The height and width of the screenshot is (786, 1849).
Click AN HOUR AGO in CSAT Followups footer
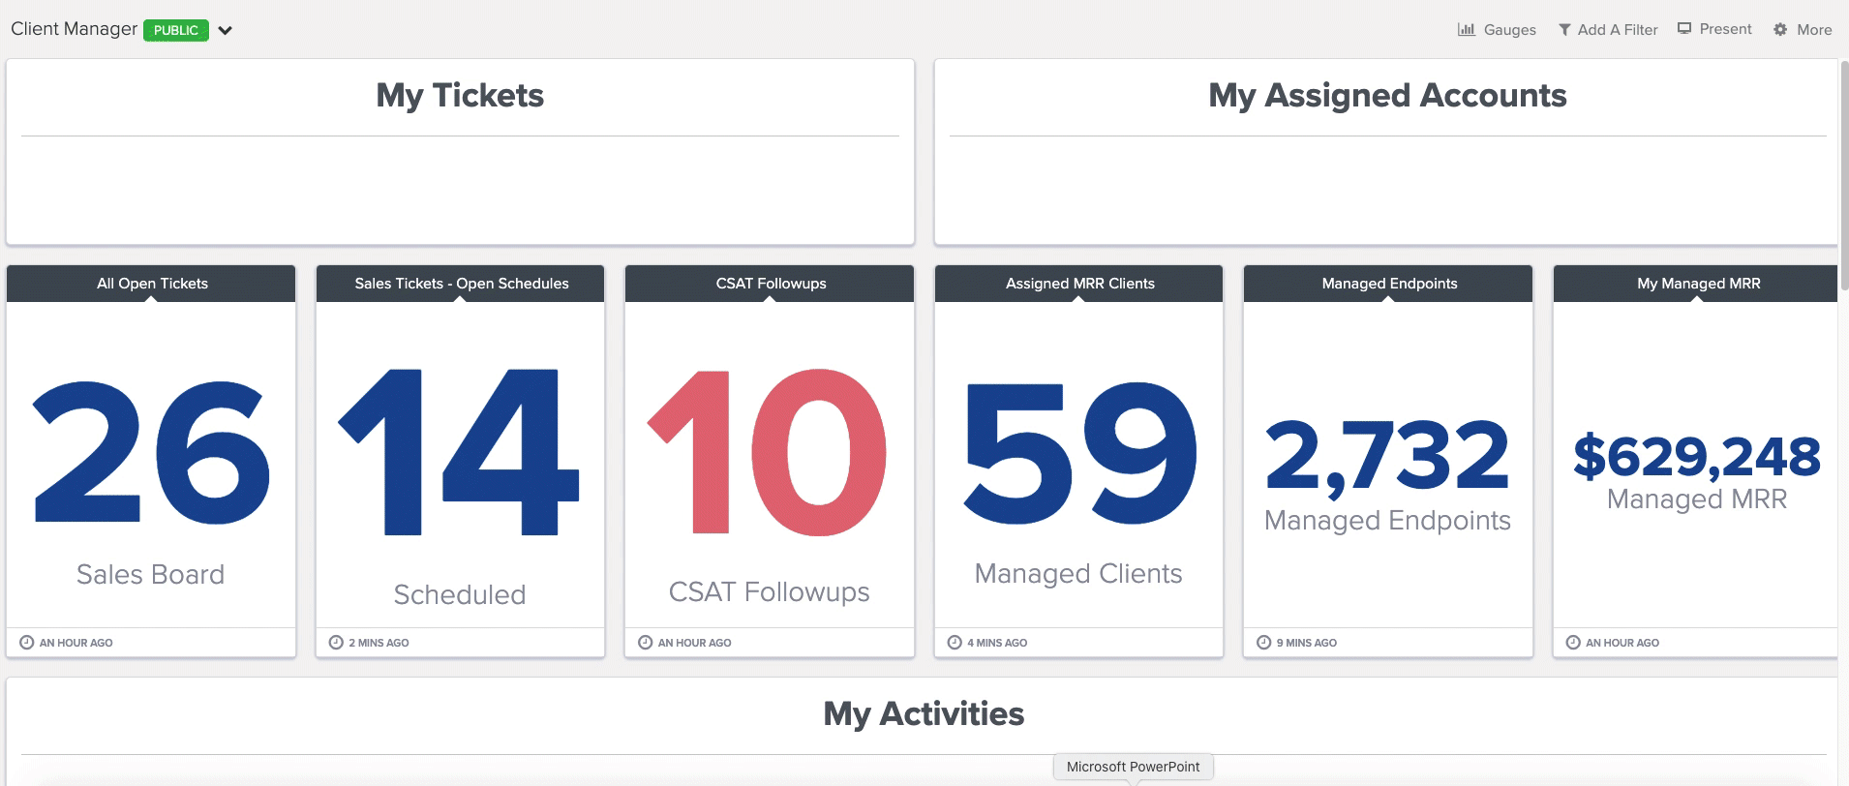(x=694, y=643)
